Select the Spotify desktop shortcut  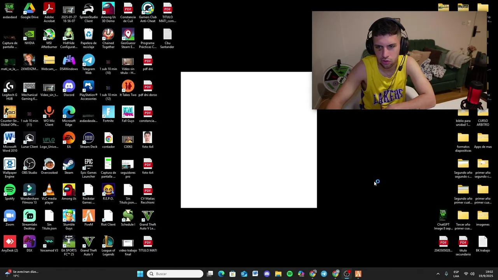(10, 192)
